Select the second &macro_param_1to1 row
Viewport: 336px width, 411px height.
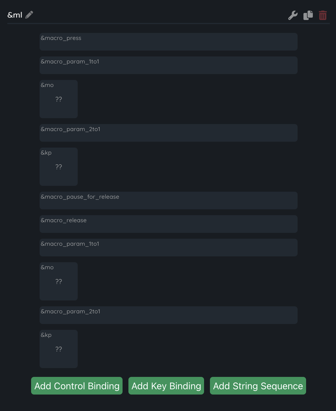[x=169, y=248]
